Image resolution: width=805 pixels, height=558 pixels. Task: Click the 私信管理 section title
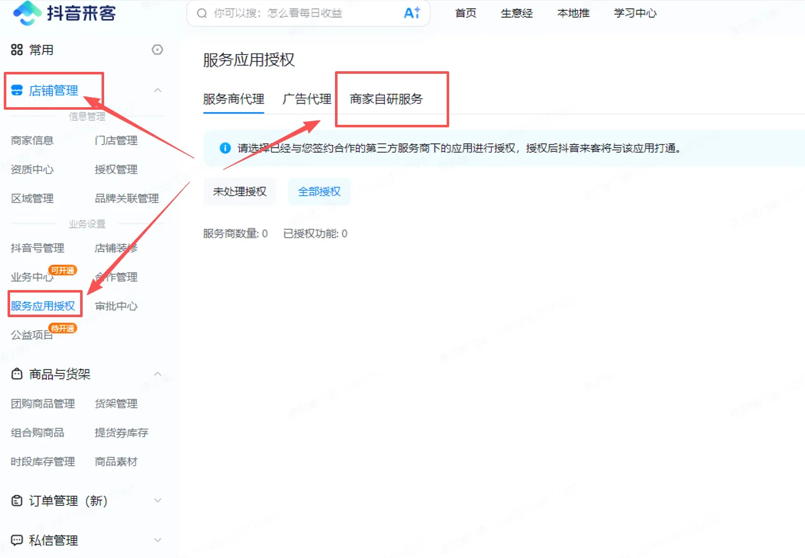point(54,541)
